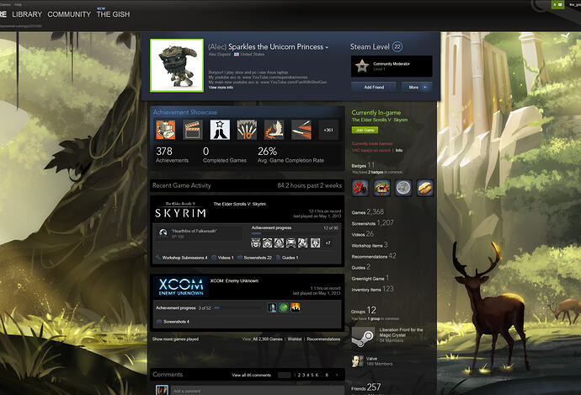Viewport: 581px width, 395px height.
Task: Click the Valve group avatar
Action: 357,361
